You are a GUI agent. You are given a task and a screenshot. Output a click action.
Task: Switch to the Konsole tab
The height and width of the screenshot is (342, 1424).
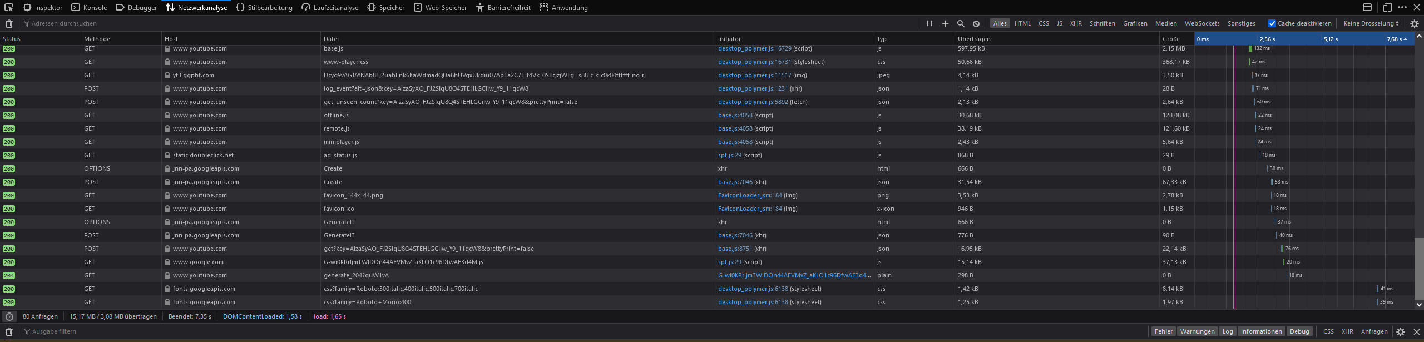[x=89, y=8]
